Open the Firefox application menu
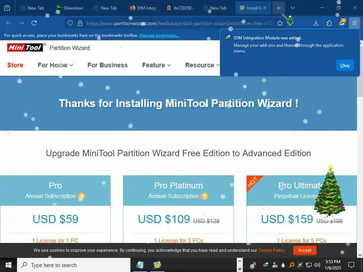Screen dimensions: 363x272 [x=354, y=23]
